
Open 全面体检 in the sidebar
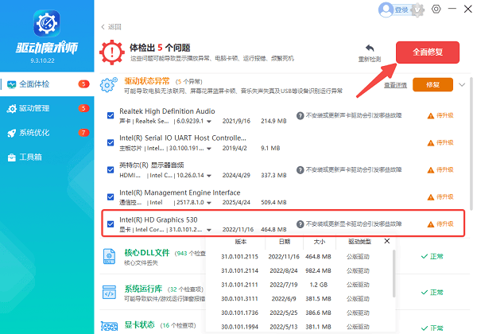(47, 84)
